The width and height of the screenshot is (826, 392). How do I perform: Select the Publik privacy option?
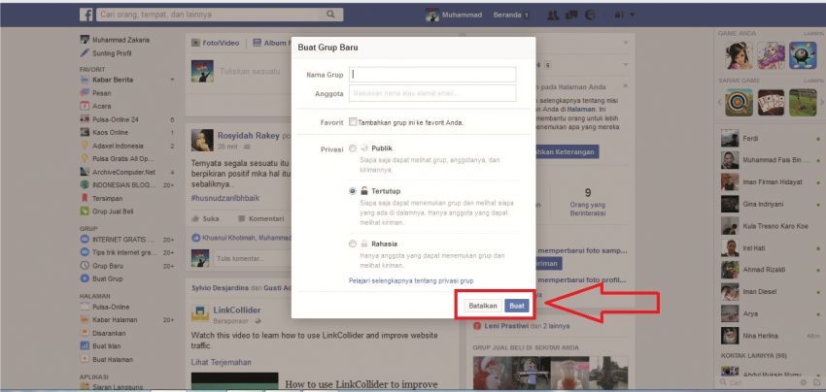pyautogui.click(x=353, y=148)
